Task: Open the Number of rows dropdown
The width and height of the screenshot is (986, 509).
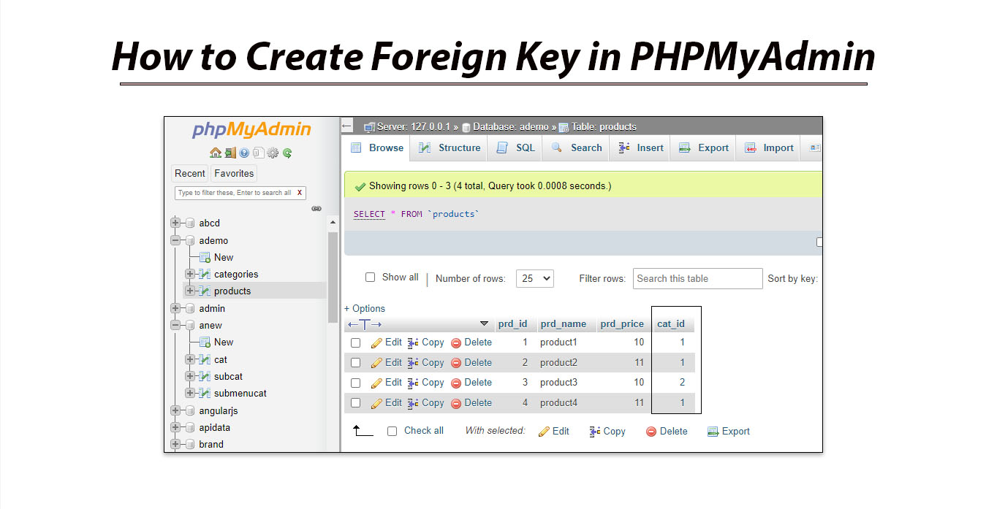Action: (x=534, y=278)
